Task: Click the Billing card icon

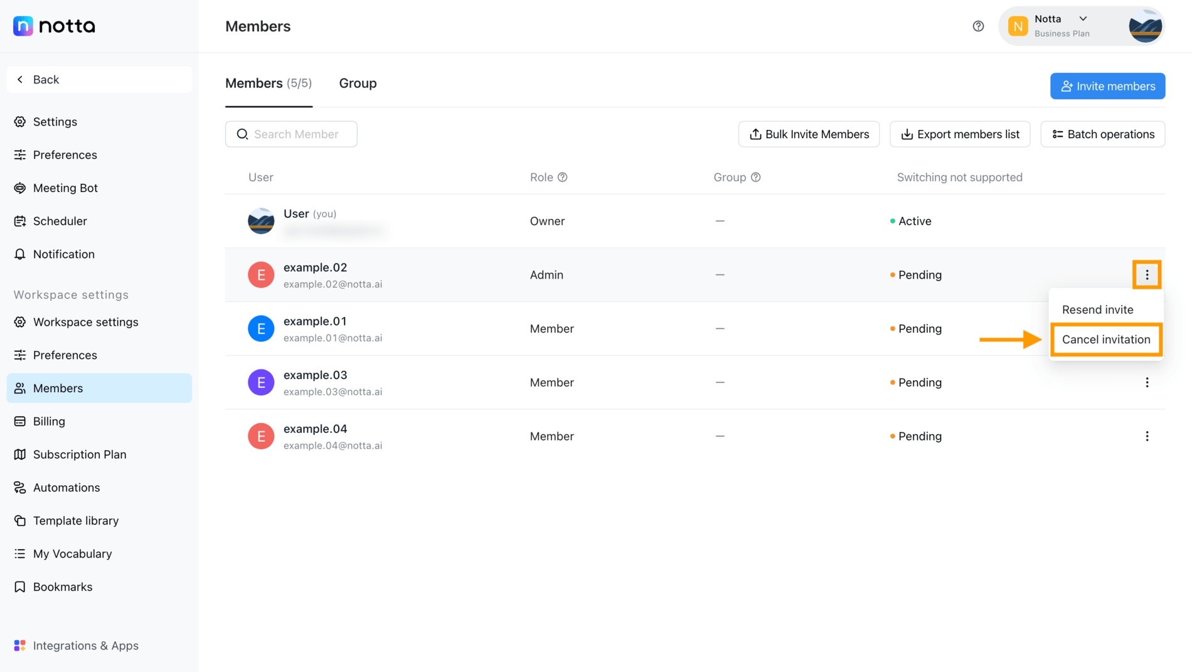Action: click(x=20, y=422)
